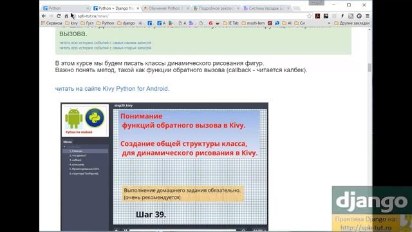
Task: Open the IE Tab bookmark folder
Action: coord(230,23)
